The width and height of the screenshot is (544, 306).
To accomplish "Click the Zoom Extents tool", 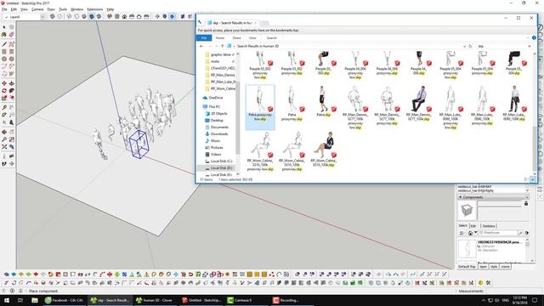I will pyautogui.click(x=4, y=147).
